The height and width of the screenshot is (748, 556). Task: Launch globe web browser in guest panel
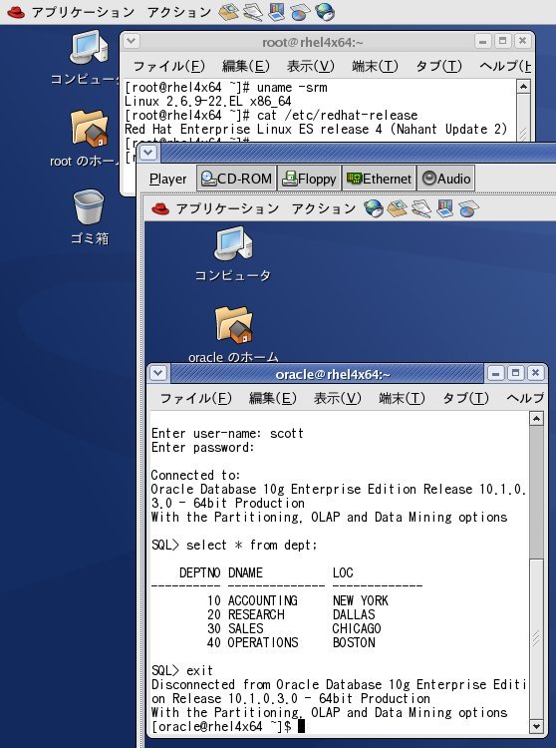coord(373,208)
